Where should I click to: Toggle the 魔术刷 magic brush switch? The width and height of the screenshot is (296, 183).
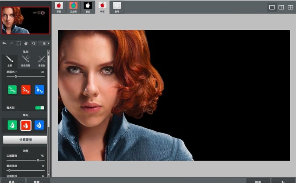coord(40,107)
